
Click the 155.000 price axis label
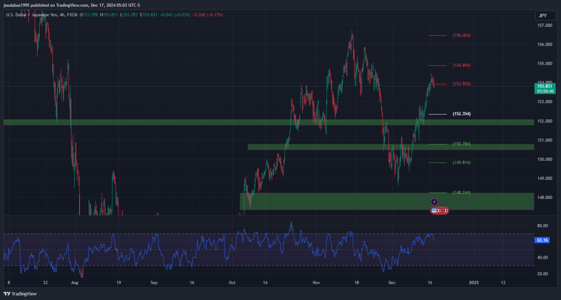(545, 64)
